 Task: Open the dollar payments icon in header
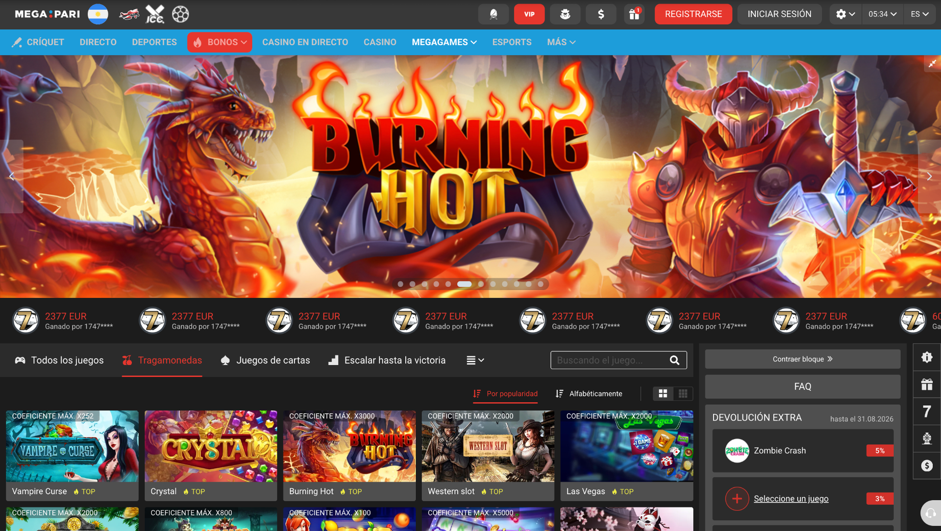(601, 14)
